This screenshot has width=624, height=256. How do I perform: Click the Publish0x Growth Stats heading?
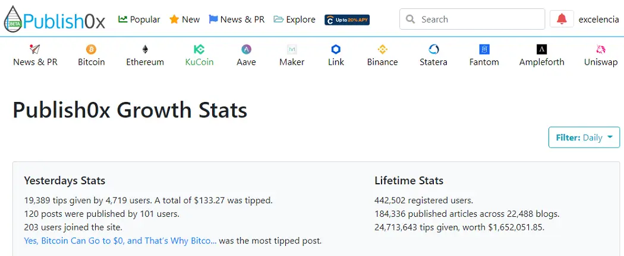point(130,110)
